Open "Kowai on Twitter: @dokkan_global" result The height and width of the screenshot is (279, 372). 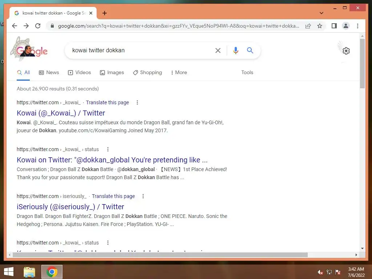112,160
